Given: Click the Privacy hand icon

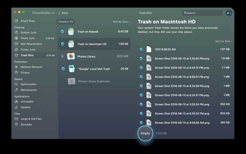Looking at the screenshot, I should click(16, 73).
